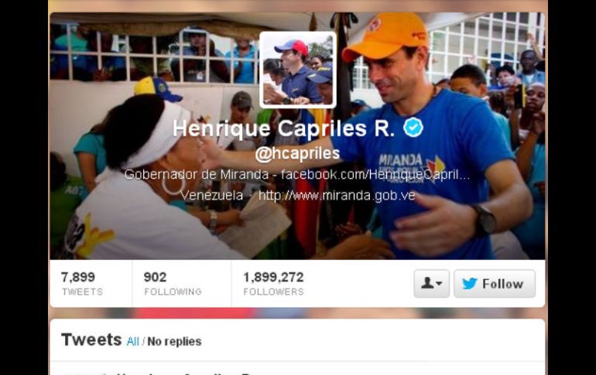Switch to the No replies filter
The image size is (596, 375).
pos(174,342)
